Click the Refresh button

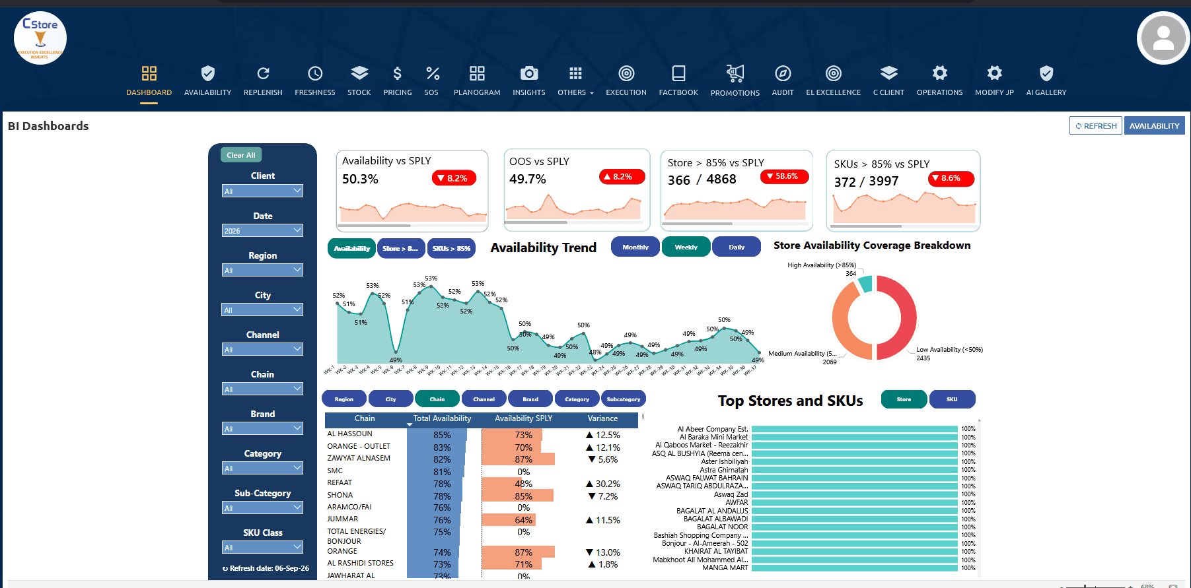tap(1095, 125)
